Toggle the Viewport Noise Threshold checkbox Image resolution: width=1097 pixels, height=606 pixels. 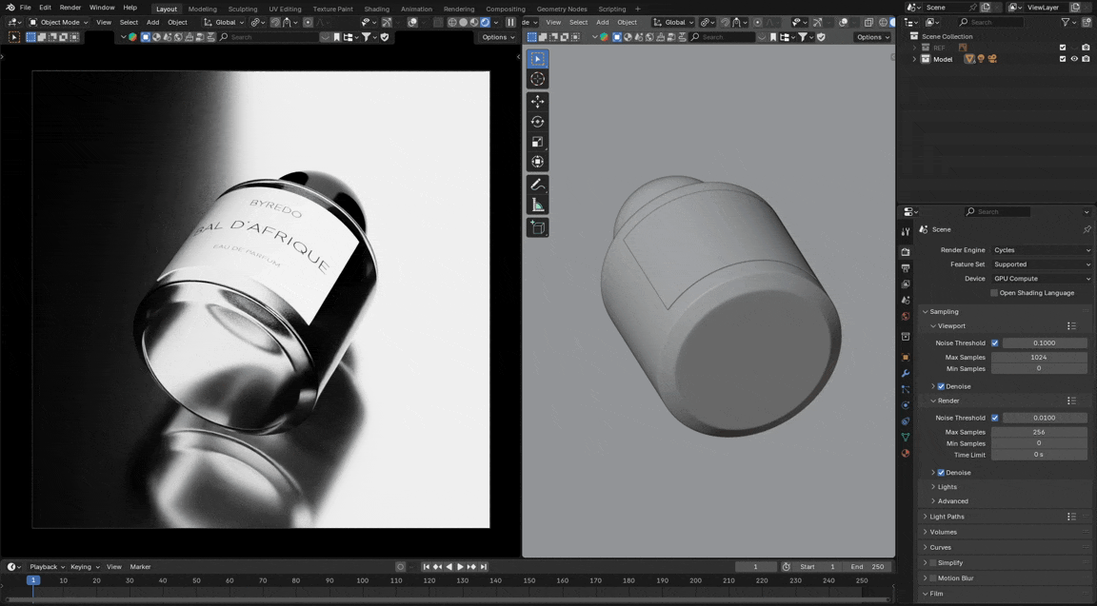click(995, 343)
